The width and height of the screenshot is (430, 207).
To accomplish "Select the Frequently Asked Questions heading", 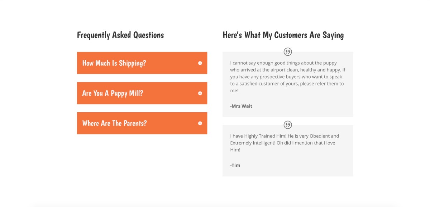I will pyautogui.click(x=120, y=35).
